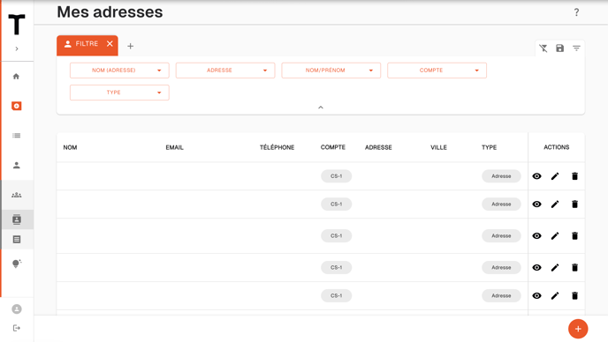608x342 pixels.
Task: Select the FILTRE tab
Action: pyautogui.click(x=87, y=45)
